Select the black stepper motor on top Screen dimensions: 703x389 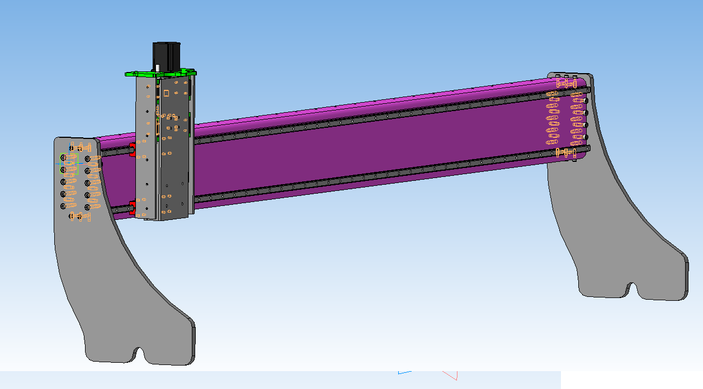click(x=167, y=56)
